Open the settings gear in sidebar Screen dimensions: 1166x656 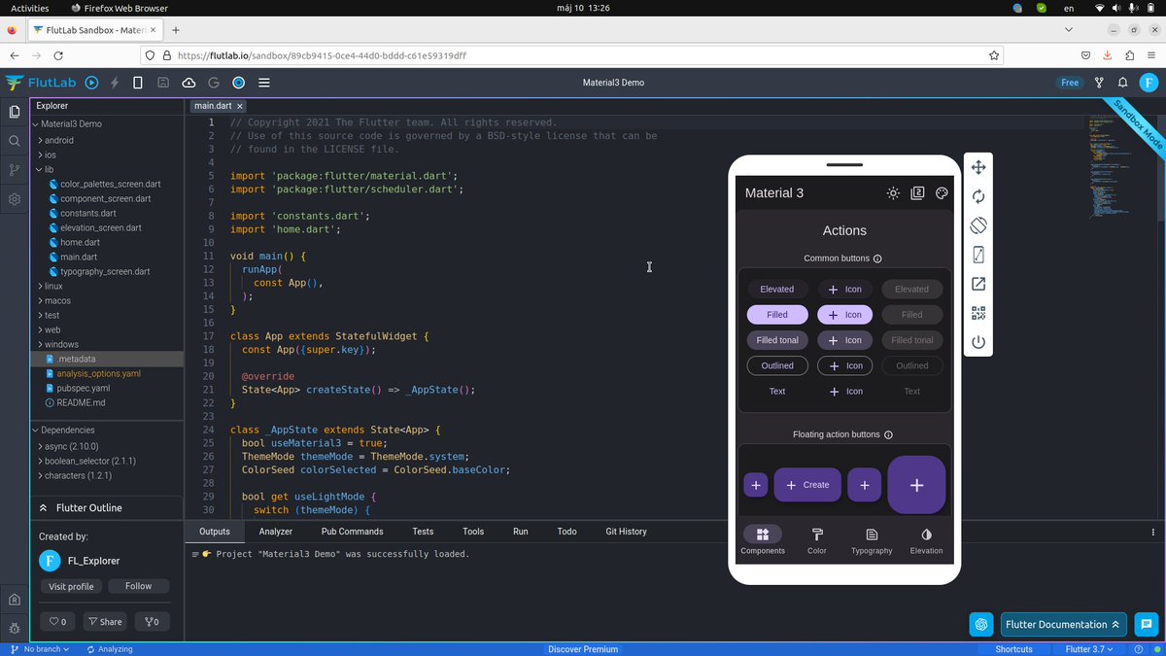(x=15, y=199)
